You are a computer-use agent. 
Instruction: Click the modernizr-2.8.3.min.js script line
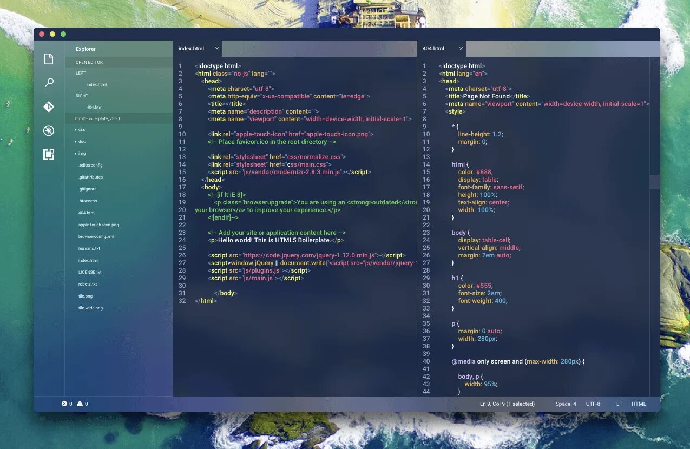(290, 172)
